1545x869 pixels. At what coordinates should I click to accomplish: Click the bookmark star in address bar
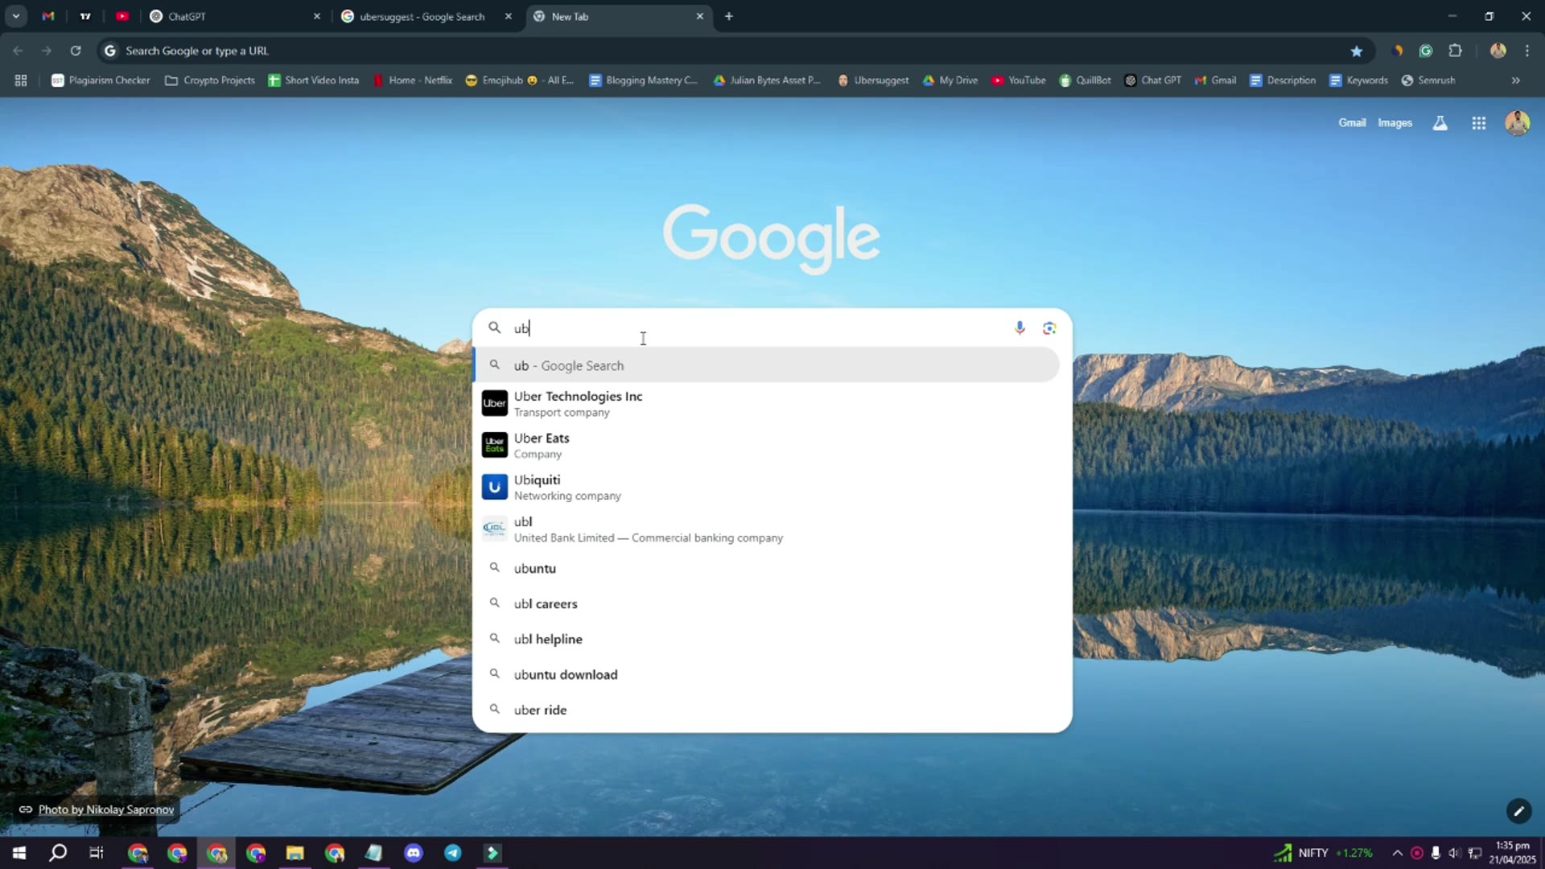1357,51
